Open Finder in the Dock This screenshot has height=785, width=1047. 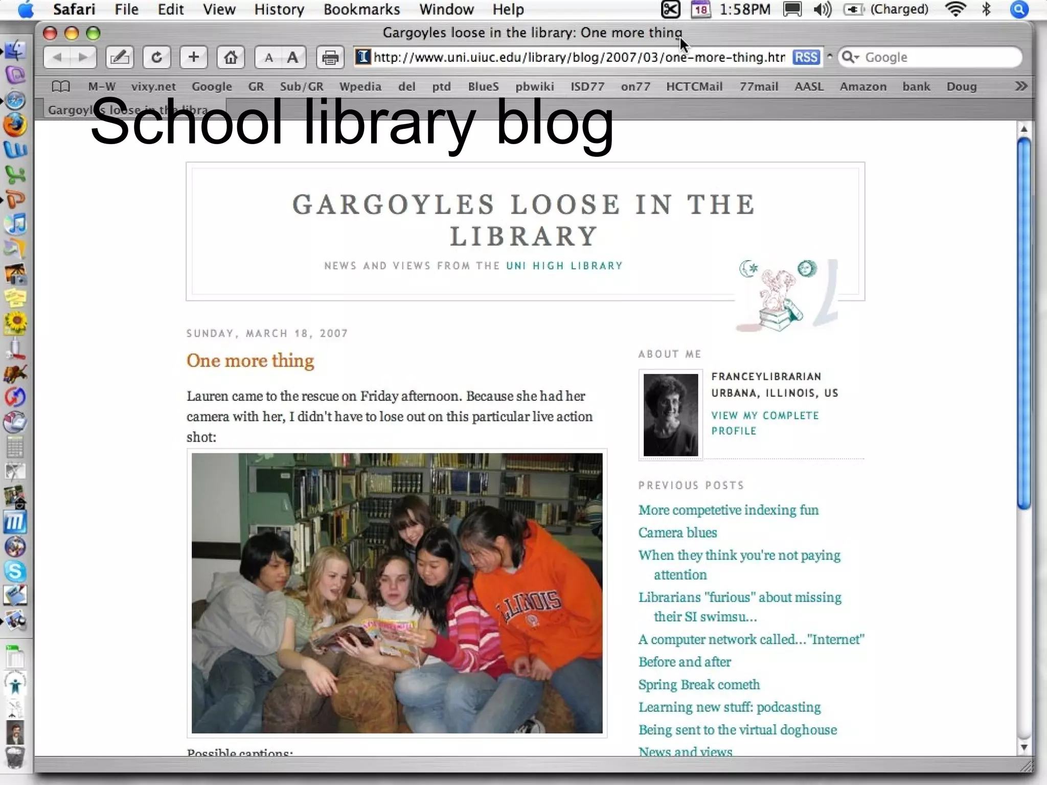click(x=15, y=51)
